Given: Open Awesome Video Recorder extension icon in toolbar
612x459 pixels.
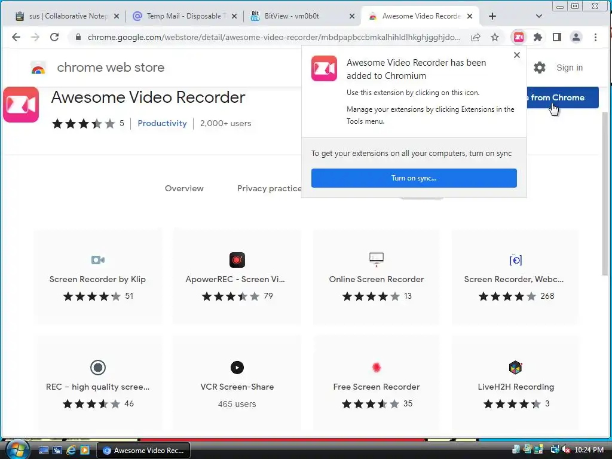Looking at the screenshot, I should (518, 37).
